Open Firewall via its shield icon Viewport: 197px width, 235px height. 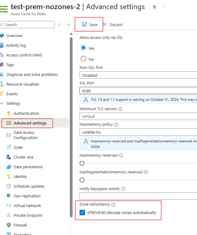8,225
